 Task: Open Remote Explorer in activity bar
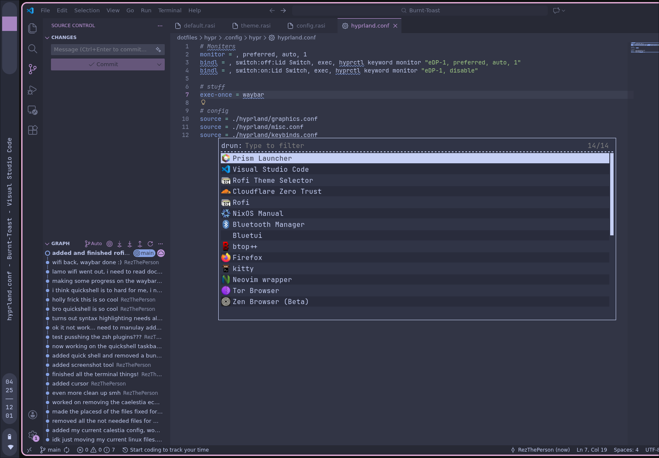click(33, 110)
